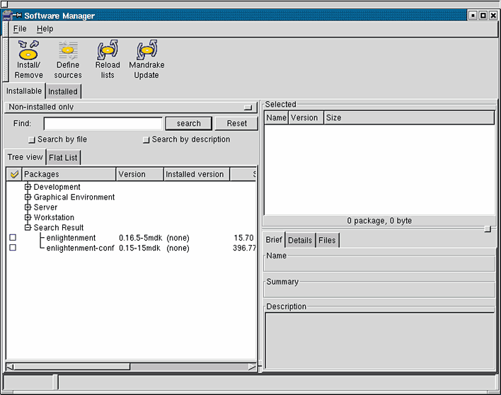The height and width of the screenshot is (395, 501).
Task: Click the Install/Remove disc icon
Action: tap(28, 50)
